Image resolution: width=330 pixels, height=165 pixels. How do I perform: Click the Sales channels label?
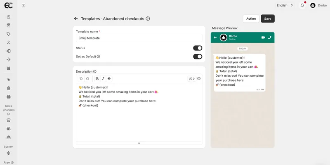[9, 108]
